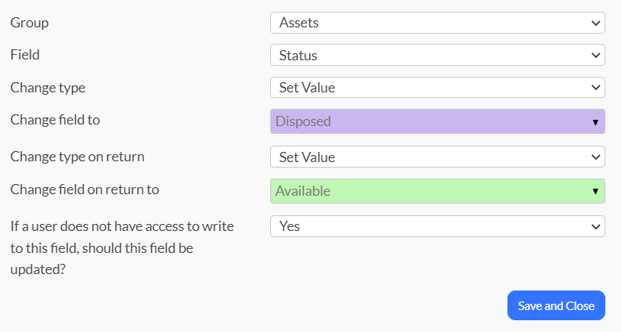
Task: Click the Change field to label
Action: click(x=55, y=120)
